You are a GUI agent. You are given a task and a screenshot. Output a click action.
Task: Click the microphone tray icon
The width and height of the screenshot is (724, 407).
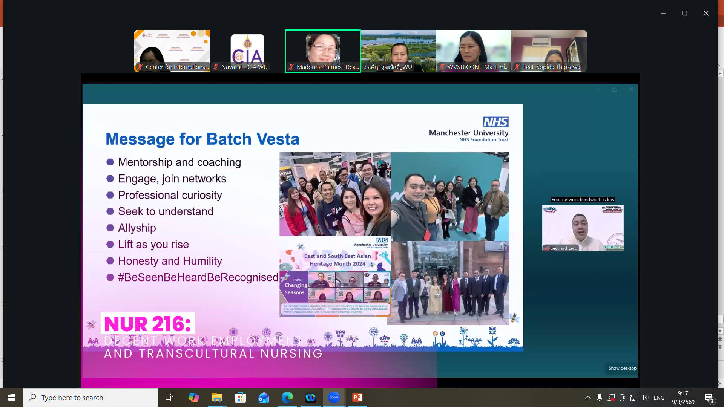coord(599,398)
